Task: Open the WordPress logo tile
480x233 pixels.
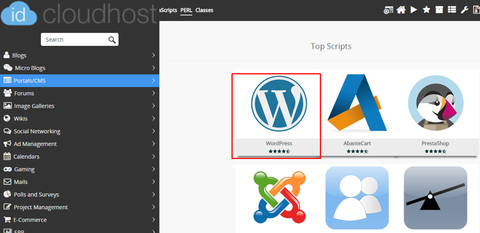Action: click(x=279, y=103)
